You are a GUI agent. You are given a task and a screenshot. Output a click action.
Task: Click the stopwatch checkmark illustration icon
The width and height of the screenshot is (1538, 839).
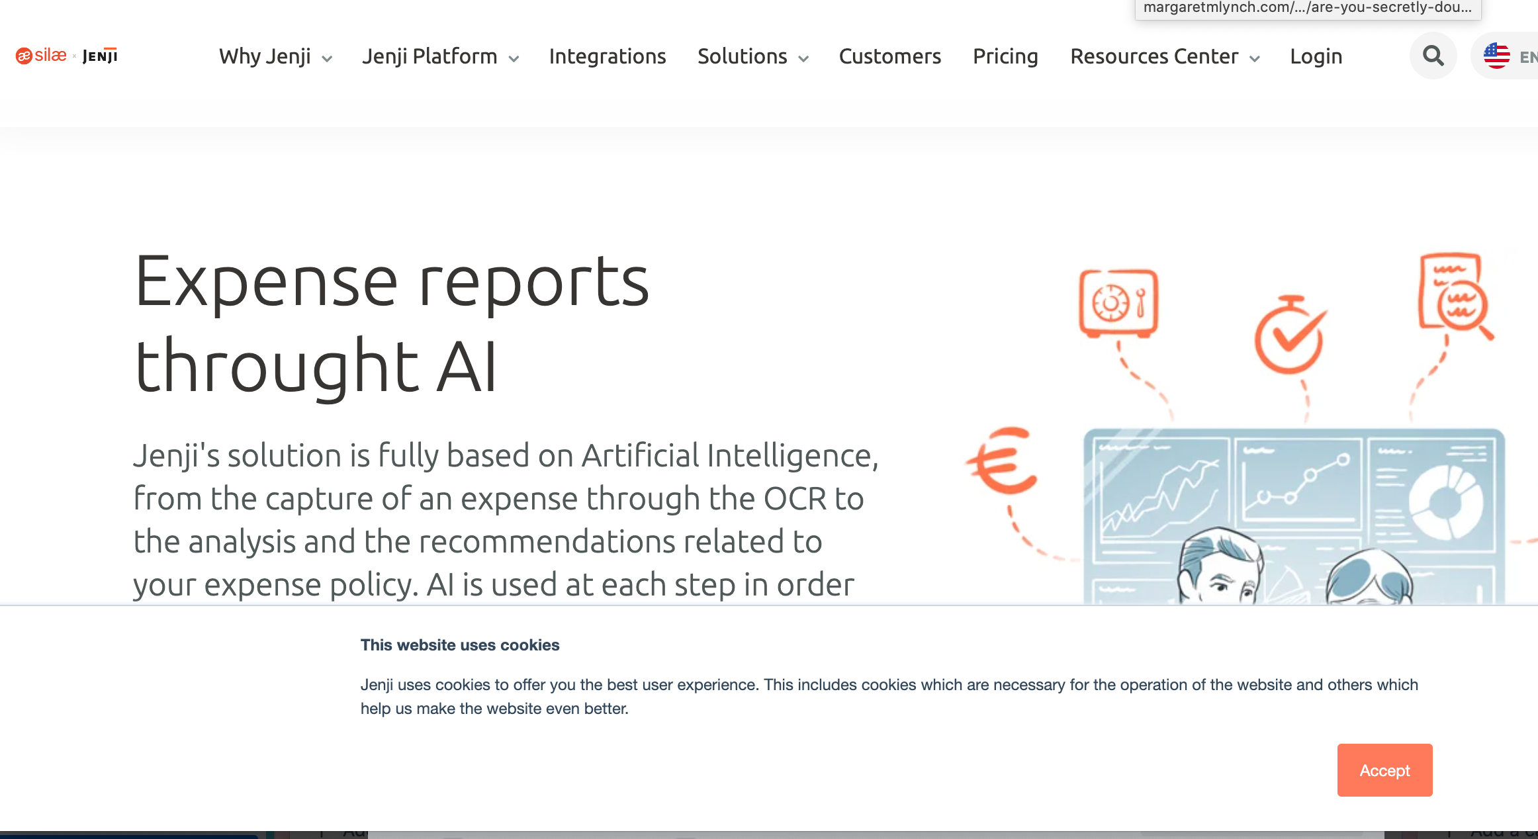1290,334
